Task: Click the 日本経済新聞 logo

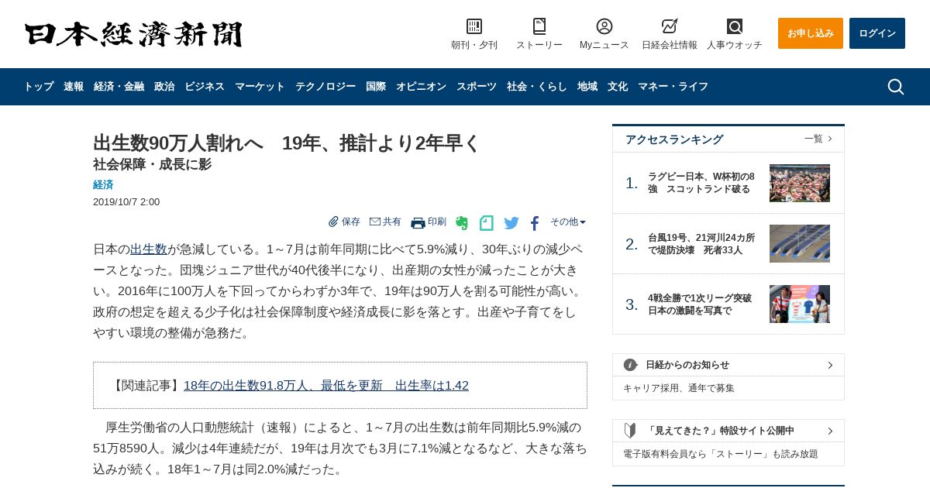Action: click(x=133, y=34)
